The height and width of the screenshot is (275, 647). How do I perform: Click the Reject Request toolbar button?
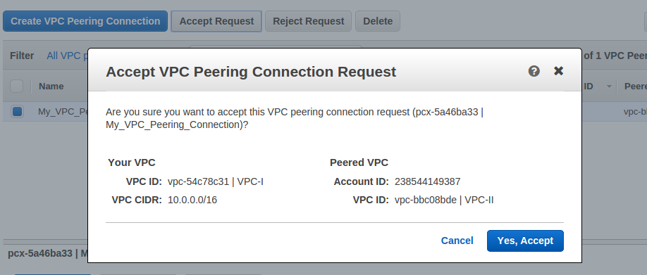(x=308, y=21)
